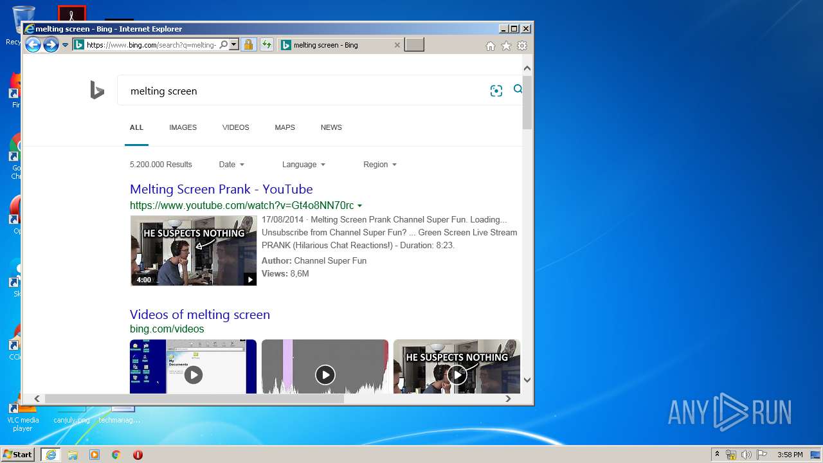
Task: Focus the Internet Explorer address bar URL
Action: [152, 45]
